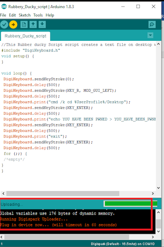This screenshot has width=164, height=247.
Task: Open the Sketch menu
Action: (25, 15)
